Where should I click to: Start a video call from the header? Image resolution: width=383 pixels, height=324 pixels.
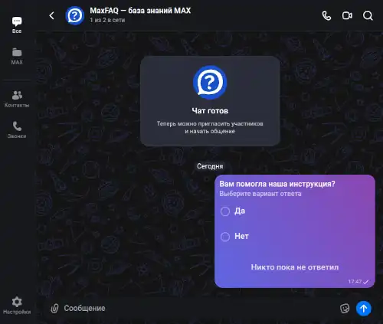(x=347, y=15)
